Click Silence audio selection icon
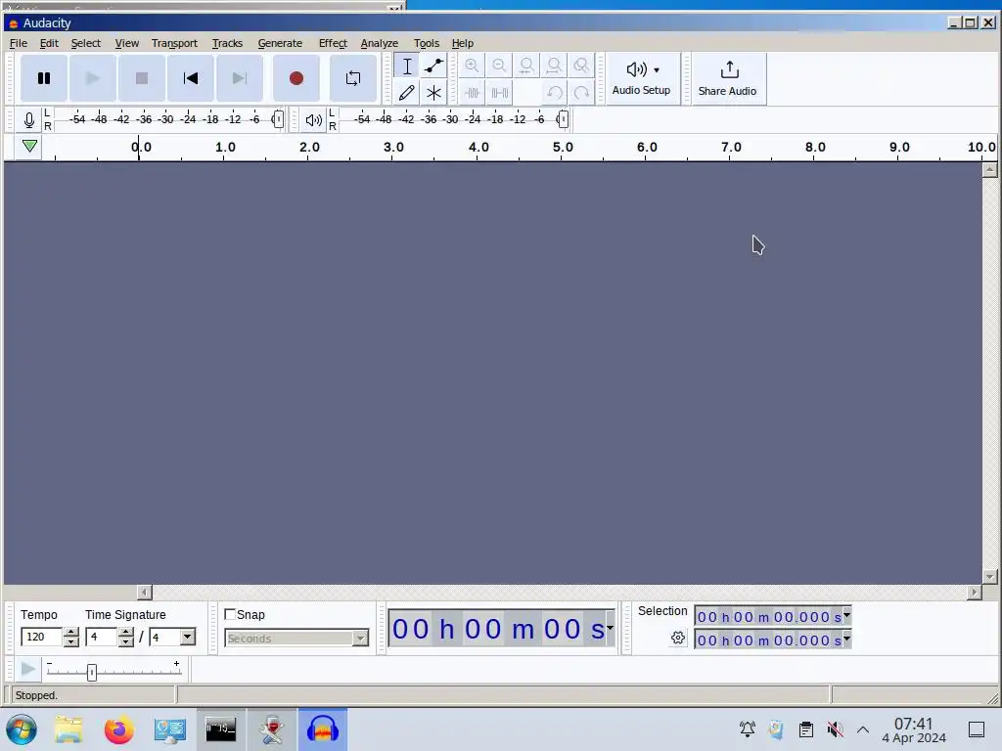Screen dimensions: 1002x751 (499, 93)
